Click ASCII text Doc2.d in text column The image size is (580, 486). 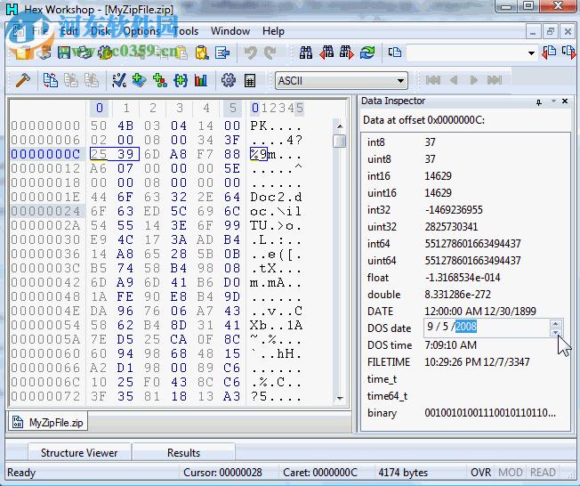click(x=276, y=197)
